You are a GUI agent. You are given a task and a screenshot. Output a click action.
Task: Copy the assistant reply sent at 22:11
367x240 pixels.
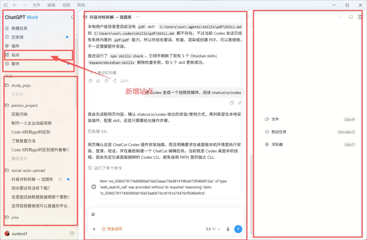[90, 81]
